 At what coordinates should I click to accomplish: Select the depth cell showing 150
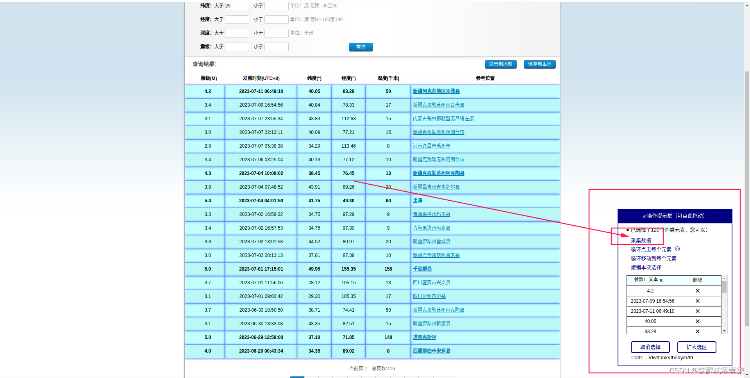pyautogui.click(x=388, y=269)
